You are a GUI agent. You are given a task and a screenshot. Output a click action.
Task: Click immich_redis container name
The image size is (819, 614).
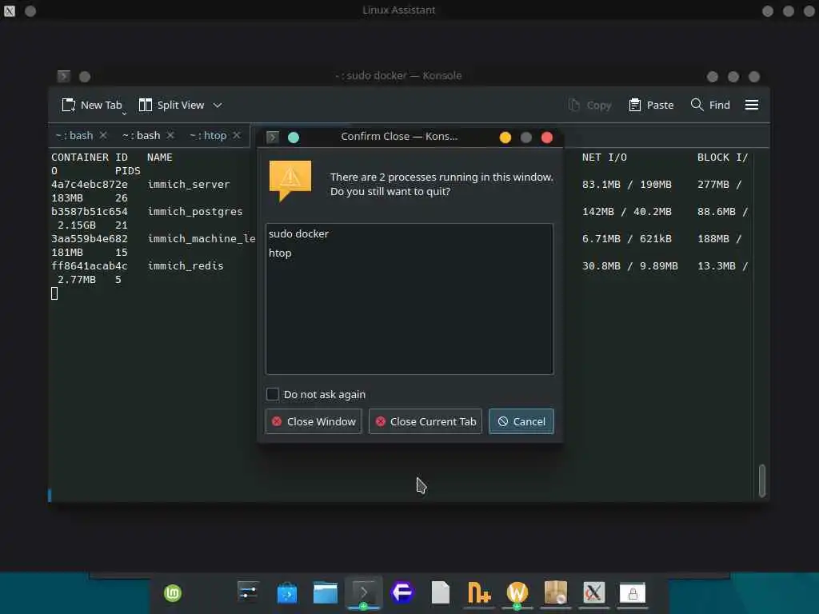point(186,265)
